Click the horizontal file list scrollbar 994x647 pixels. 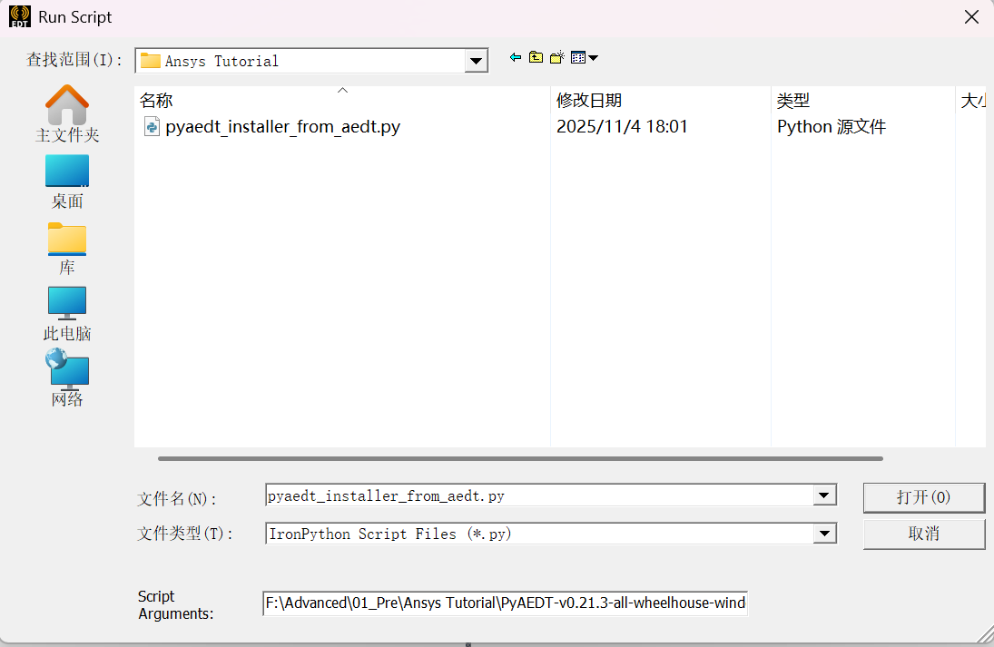[x=519, y=458]
